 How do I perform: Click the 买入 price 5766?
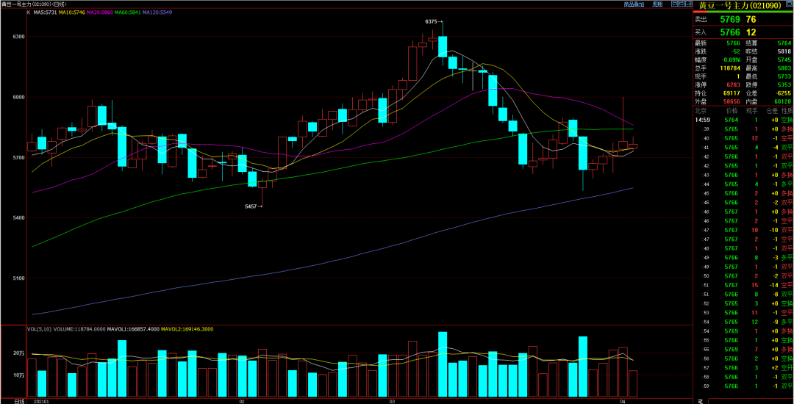coord(731,32)
